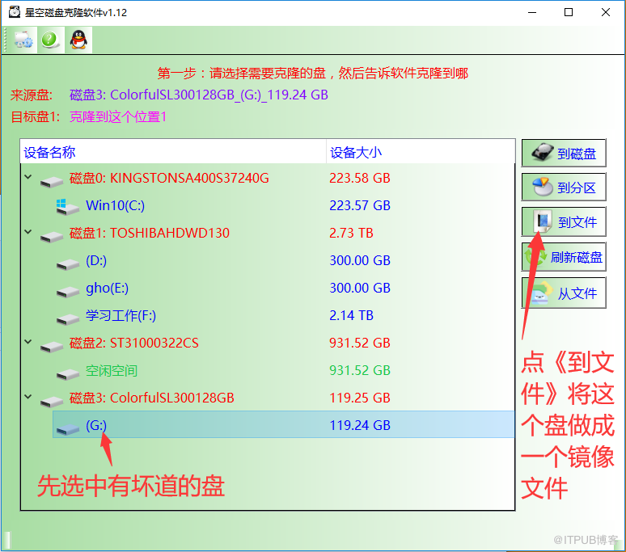This screenshot has height=552, width=626.
Task: Click the drive icon beside 磁盘1
Action: pyautogui.click(x=52, y=237)
